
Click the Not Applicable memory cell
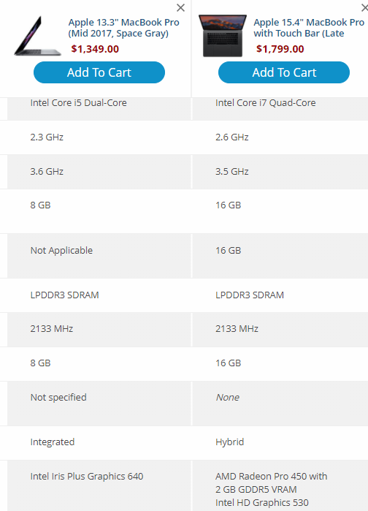tap(99, 256)
